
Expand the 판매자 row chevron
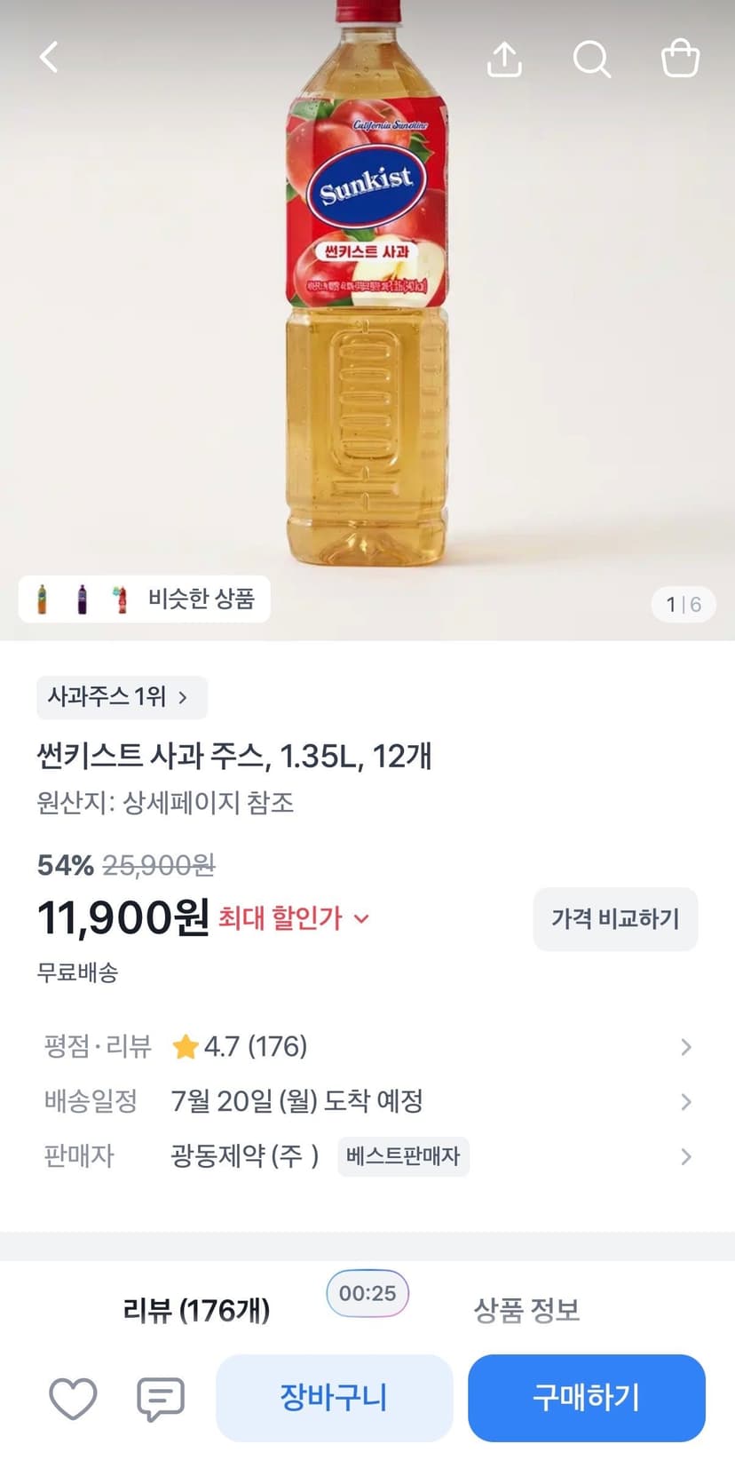tap(685, 1156)
